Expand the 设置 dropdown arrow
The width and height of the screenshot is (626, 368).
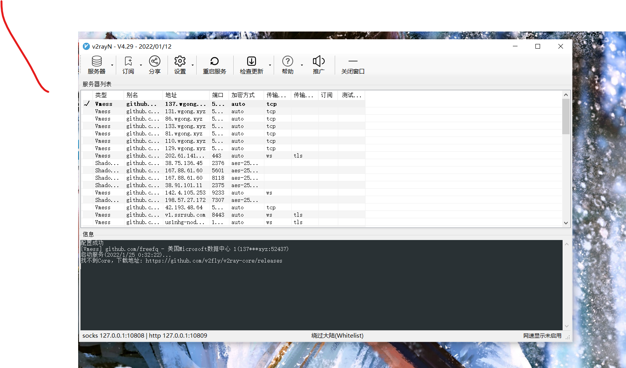pyautogui.click(x=192, y=65)
